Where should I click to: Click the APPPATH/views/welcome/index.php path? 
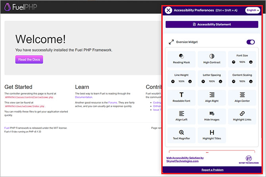[25, 106]
